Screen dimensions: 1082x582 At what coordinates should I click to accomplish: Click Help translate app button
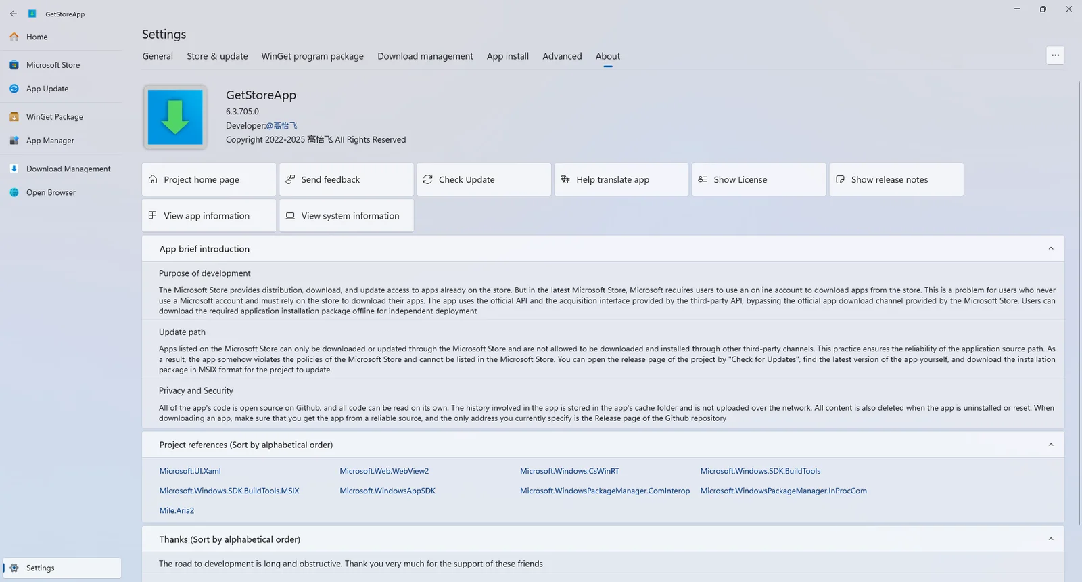pos(621,179)
